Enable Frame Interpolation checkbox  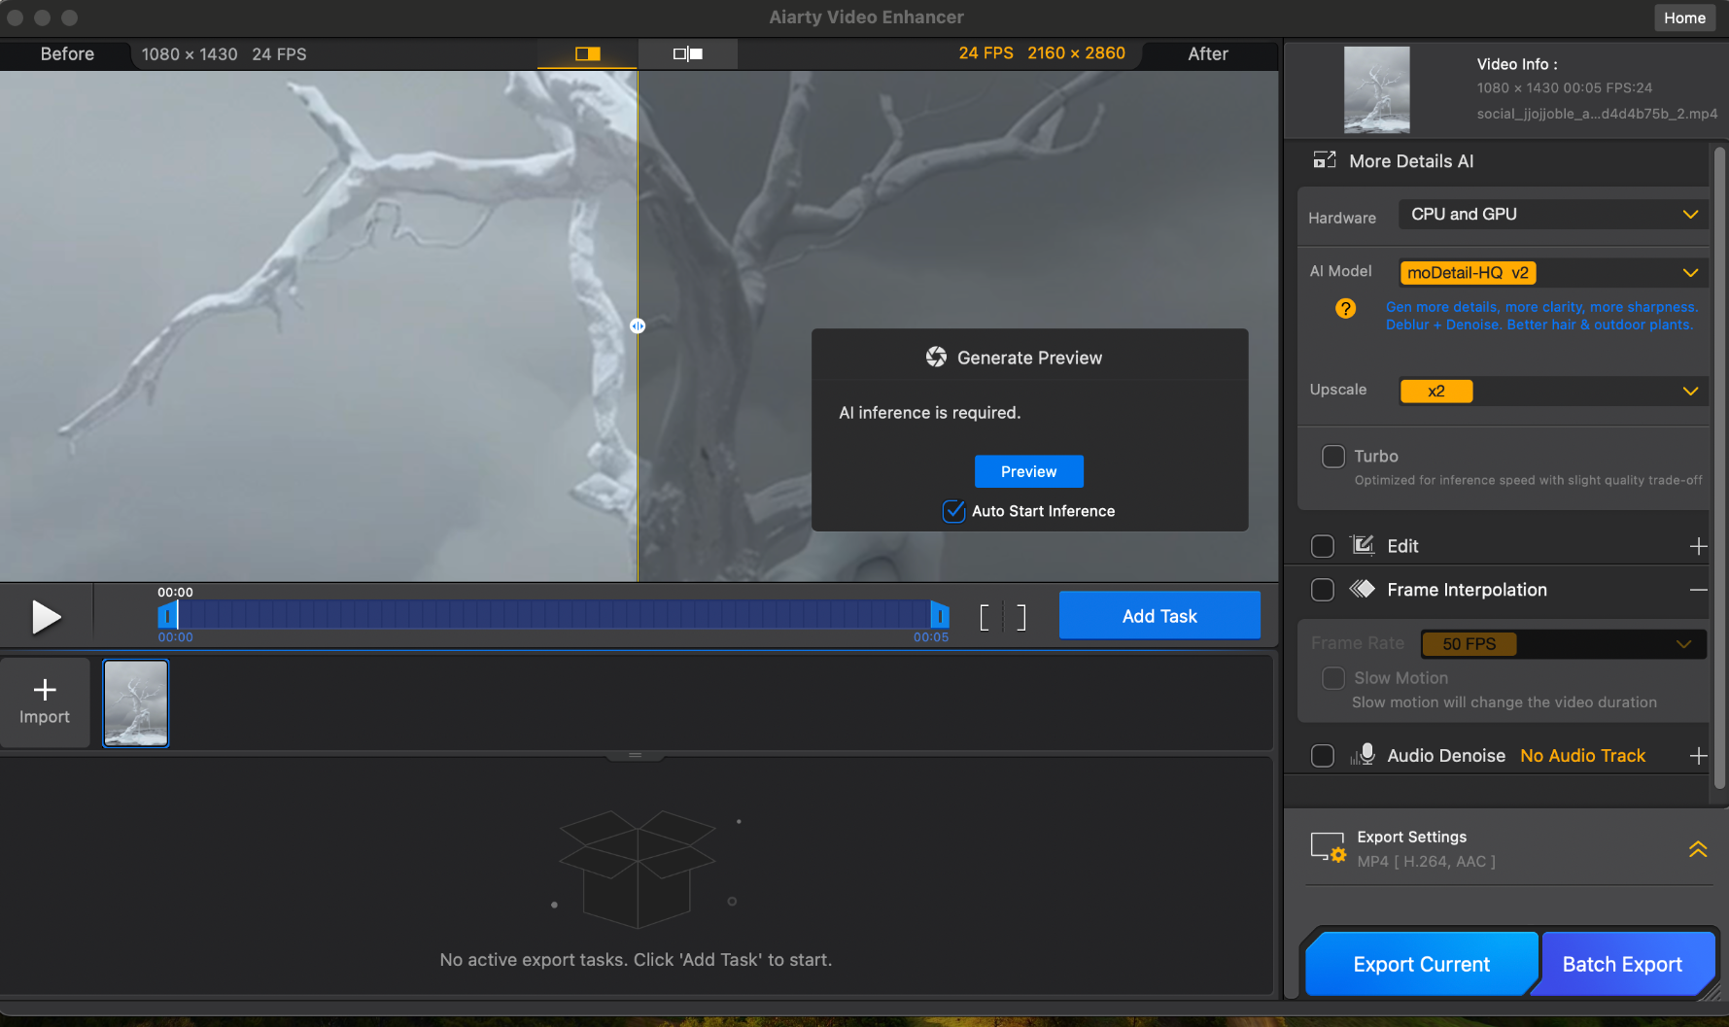[x=1323, y=590]
